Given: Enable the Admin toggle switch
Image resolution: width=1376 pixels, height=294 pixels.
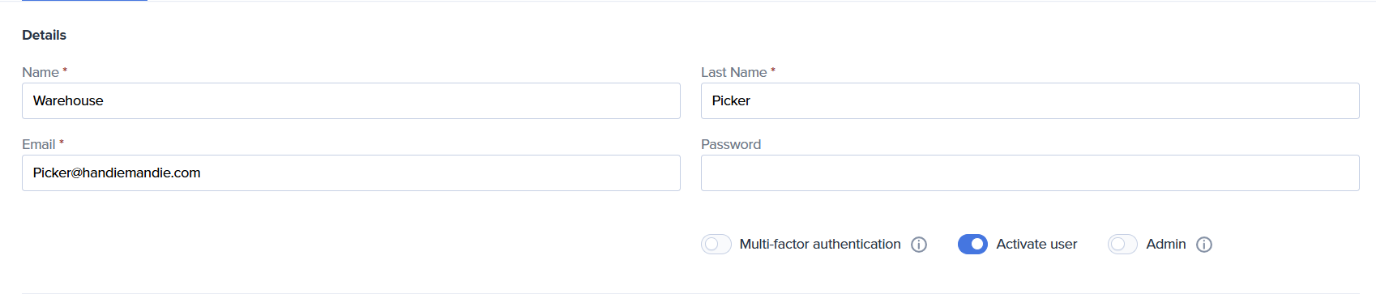Looking at the screenshot, I should click(x=1122, y=244).
